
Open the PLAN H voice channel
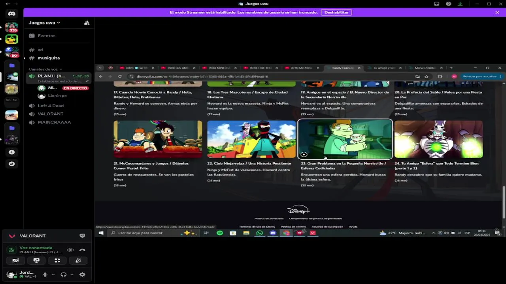tap(59, 78)
